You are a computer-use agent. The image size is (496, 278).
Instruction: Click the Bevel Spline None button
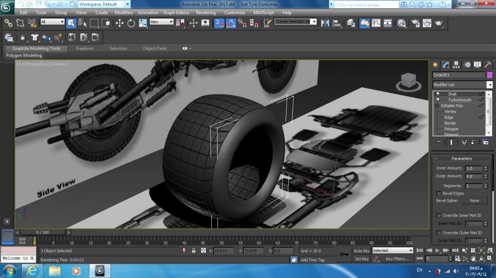[x=474, y=201]
